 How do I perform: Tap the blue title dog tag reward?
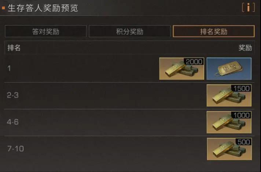click(x=229, y=69)
